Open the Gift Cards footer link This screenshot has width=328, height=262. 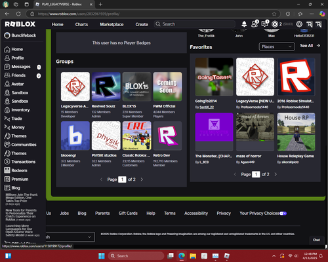pyautogui.click(x=128, y=213)
